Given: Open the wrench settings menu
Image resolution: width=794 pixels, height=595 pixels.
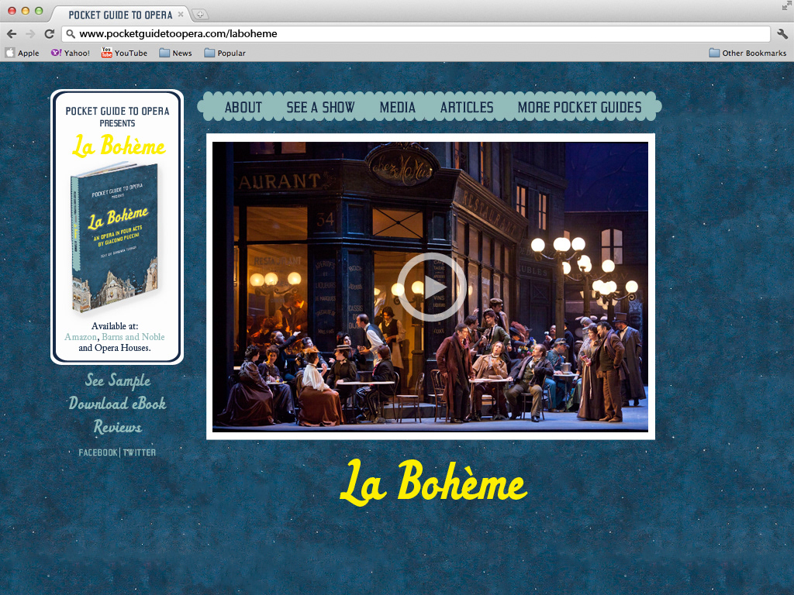Looking at the screenshot, I should (x=782, y=34).
